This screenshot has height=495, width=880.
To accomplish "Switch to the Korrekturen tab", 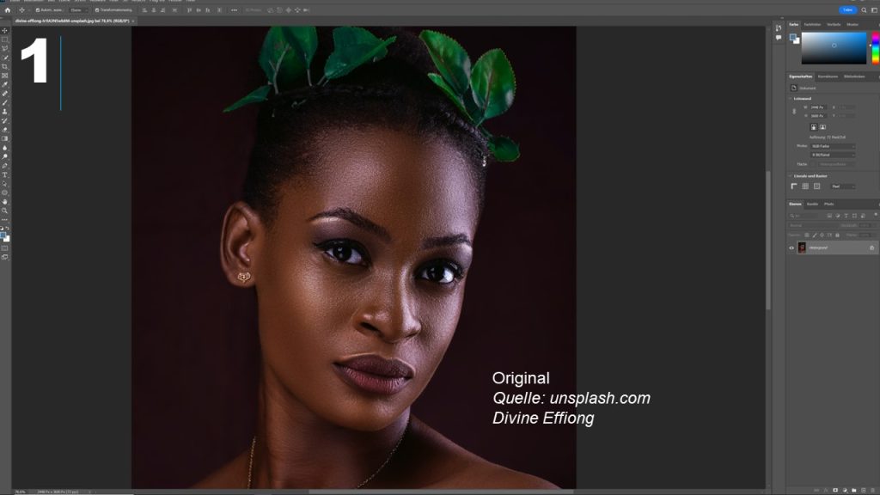I will click(828, 76).
